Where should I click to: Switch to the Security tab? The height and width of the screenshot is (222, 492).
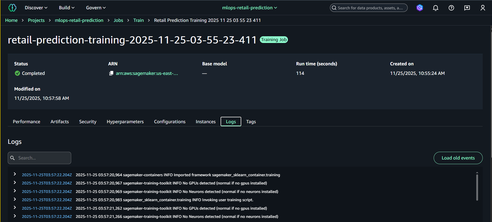[88, 122]
